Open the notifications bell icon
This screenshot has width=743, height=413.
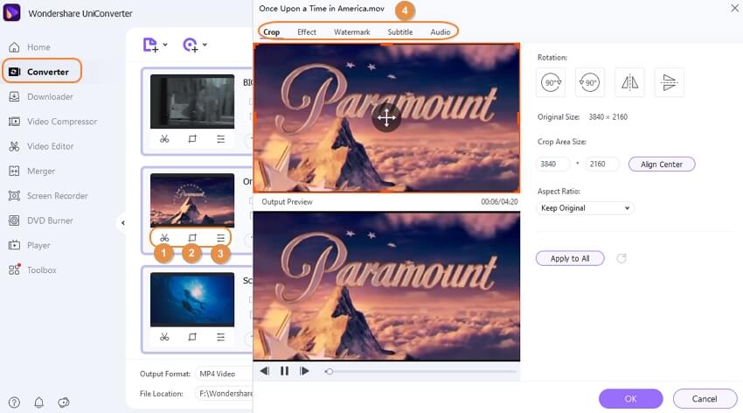(x=38, y=402)
